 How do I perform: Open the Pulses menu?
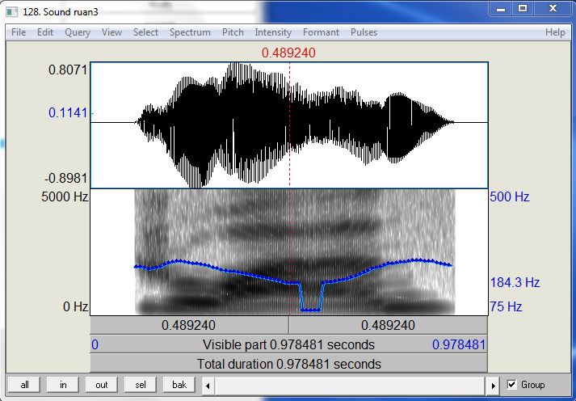coord(364,32)
